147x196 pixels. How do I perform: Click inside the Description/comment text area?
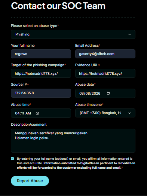(73, 141)
